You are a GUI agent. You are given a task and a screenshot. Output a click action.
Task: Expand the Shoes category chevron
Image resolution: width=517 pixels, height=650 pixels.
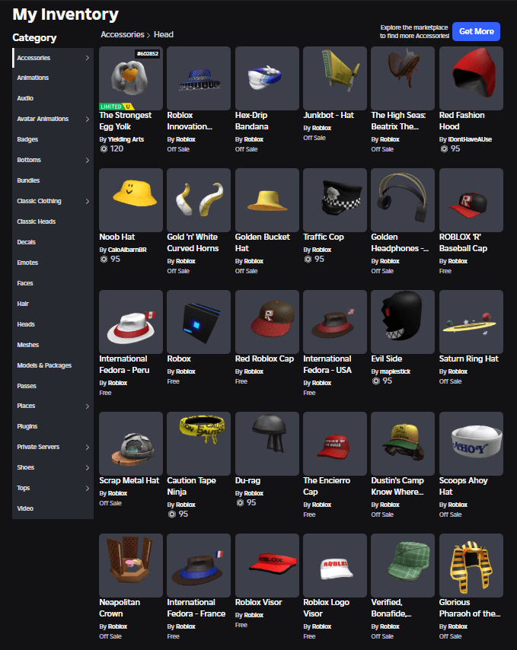[87, 467]
